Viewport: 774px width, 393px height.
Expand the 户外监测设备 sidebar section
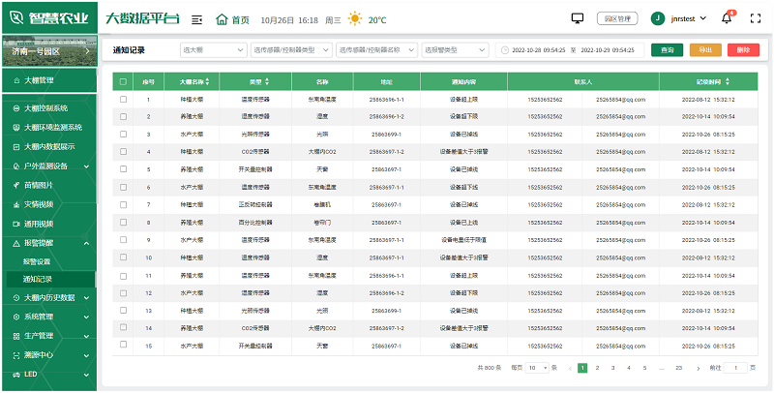click(x=48, y=166)
